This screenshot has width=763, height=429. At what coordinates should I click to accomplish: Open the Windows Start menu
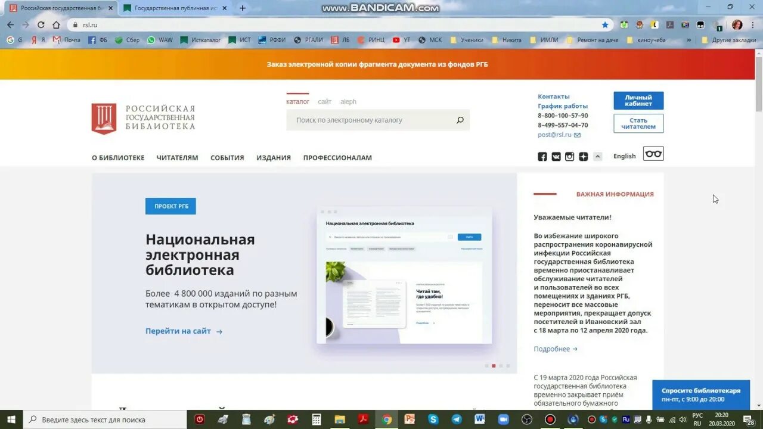click(11, 419)
